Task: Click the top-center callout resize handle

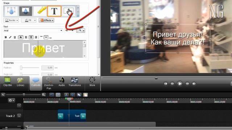Action: [178, 24]
